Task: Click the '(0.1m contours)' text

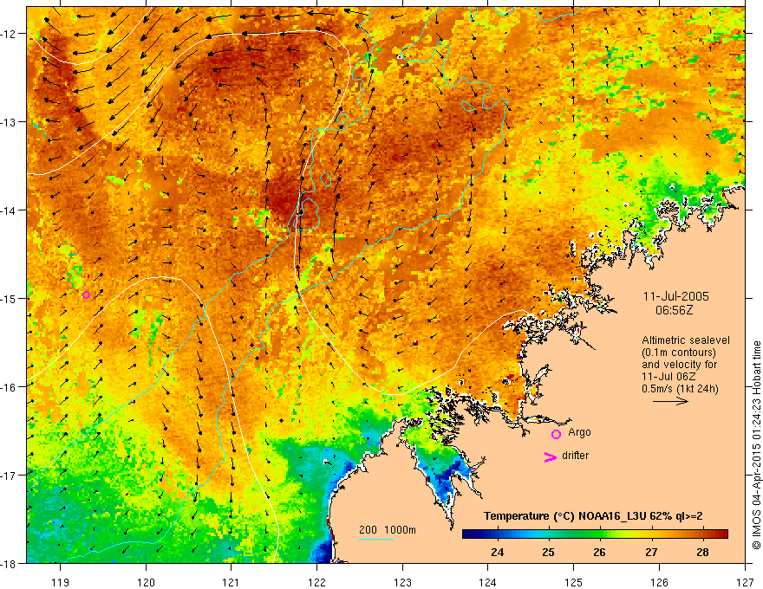Action: (679, 353)
